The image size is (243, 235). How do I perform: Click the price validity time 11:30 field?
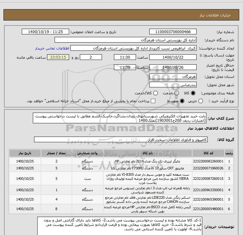click(125, 67)
